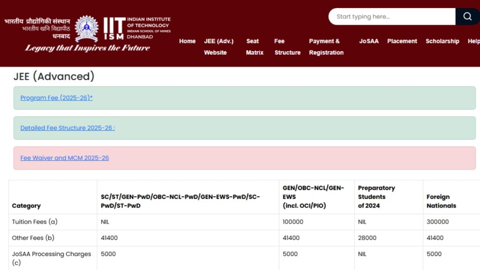Image resolution: width=480 pixels, height=270 pixels.
Task: Open Payment & Registration page
Action: (326, 47)
